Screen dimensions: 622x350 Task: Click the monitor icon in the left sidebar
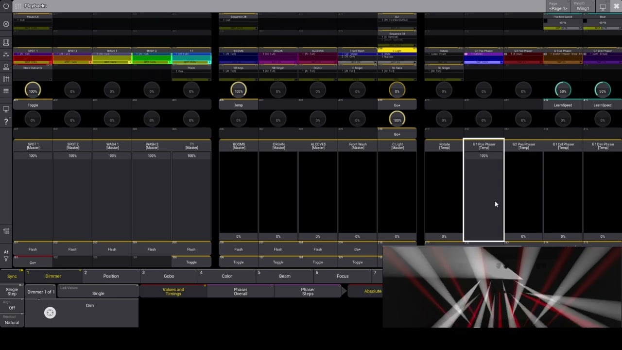[x=6, y=109]
